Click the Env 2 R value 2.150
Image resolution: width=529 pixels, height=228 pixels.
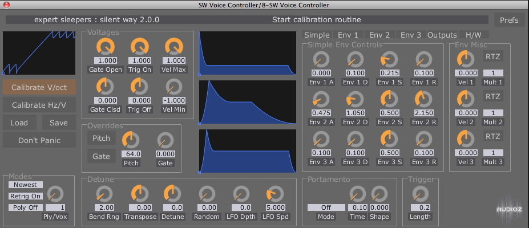[423, 113]
